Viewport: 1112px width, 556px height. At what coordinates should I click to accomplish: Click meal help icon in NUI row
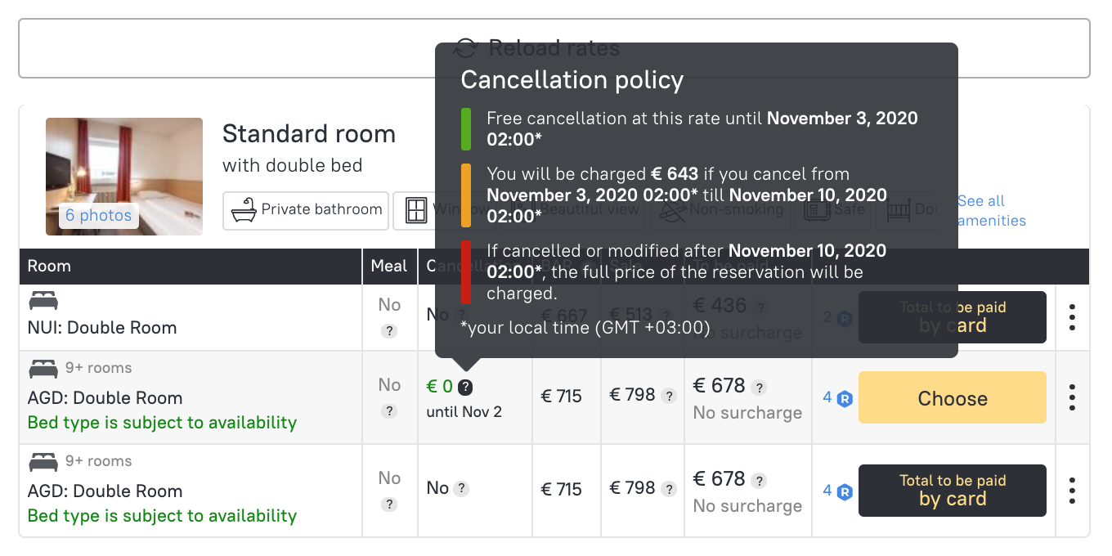389,331
